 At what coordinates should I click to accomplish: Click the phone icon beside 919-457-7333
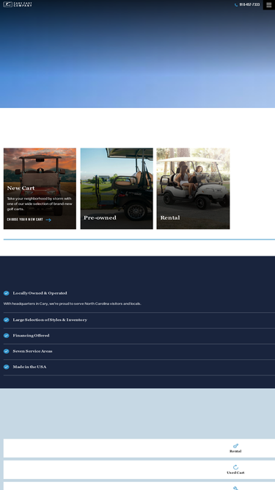coord(236,4)
